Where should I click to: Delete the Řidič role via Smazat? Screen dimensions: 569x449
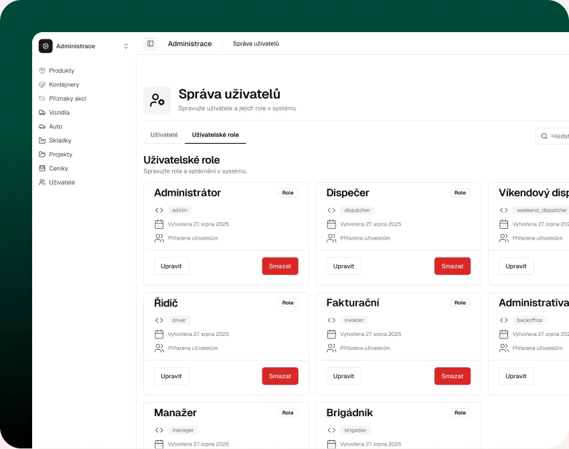click(280, 376)
